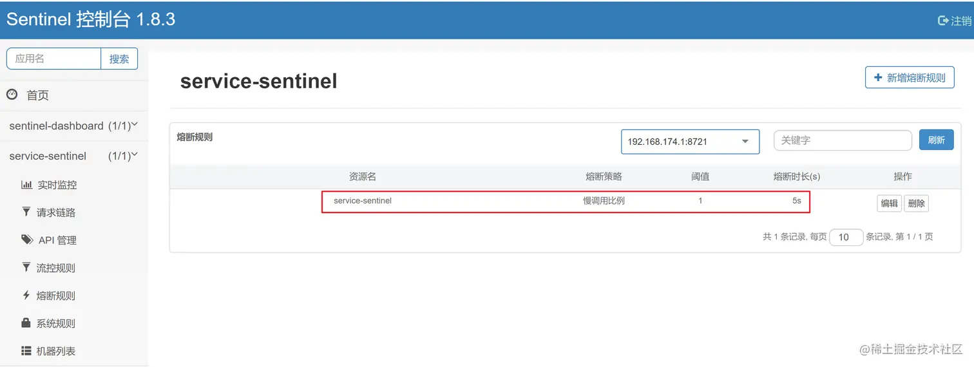The image size is (974, 367).
Task: Click the 熔断策略 column header
Action: click(x=604, y=176)
